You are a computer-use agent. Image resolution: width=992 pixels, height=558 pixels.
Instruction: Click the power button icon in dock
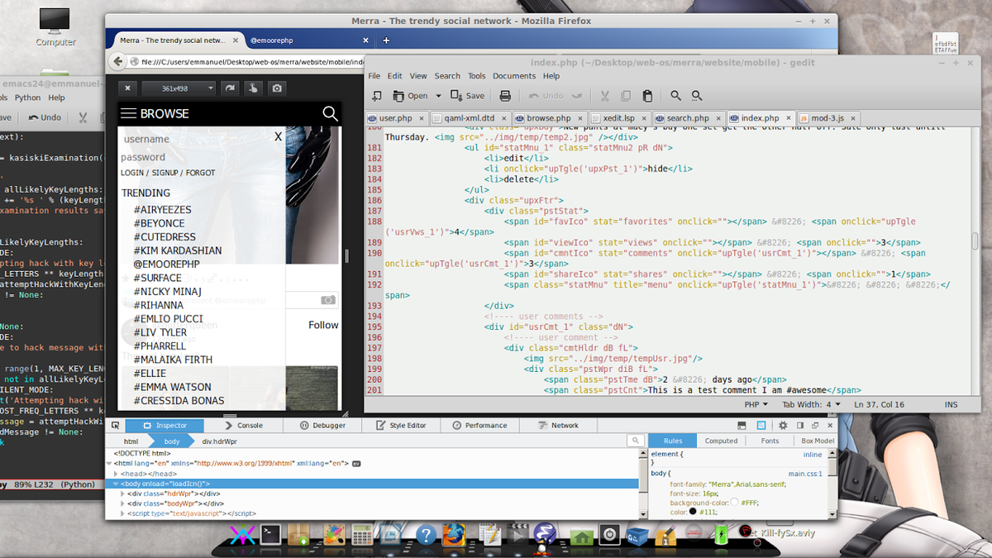609,535
